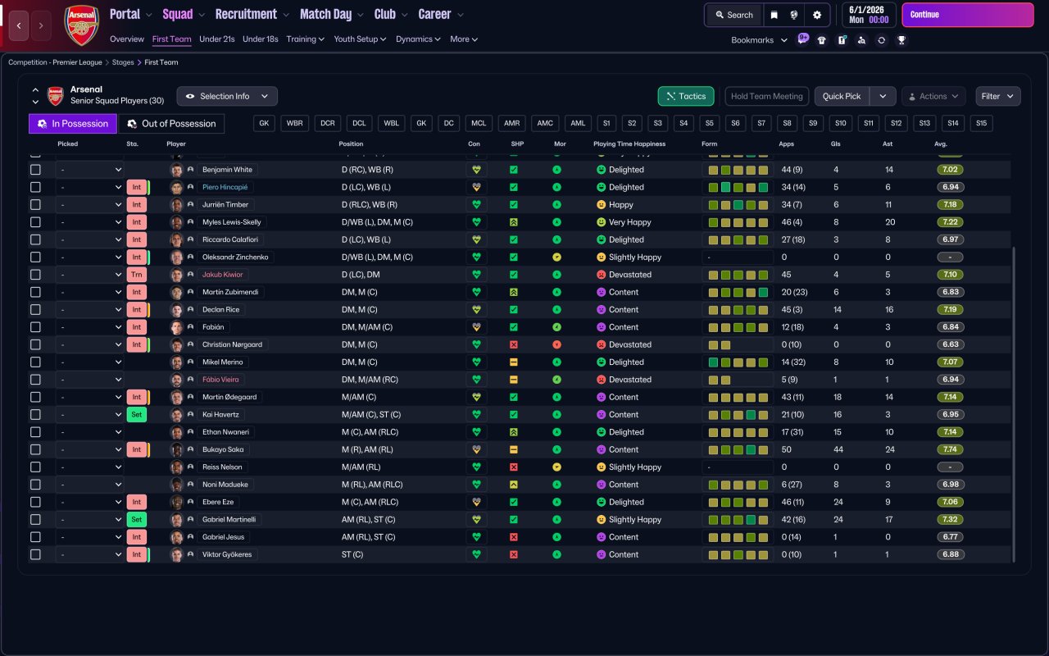The height and width of the screenshot is (656, 1049).
Task: Open picked position dropdown for Jurriën Timber
Action: [x=89, y=205]
